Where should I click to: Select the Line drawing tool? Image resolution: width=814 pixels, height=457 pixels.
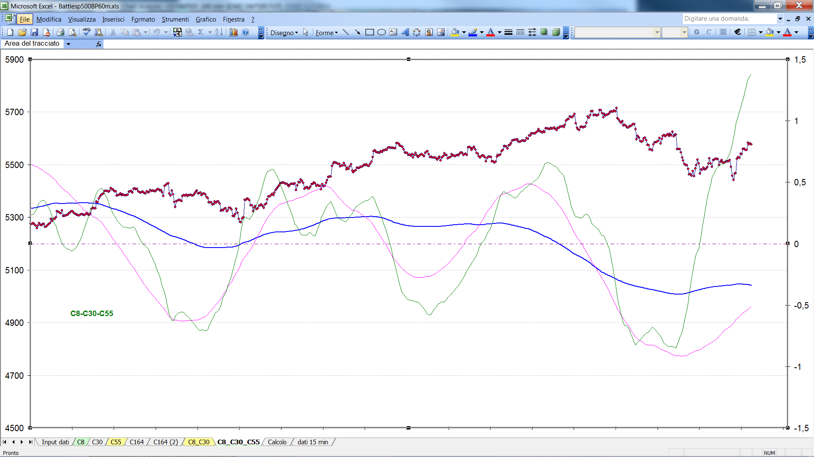coord(346,32)
